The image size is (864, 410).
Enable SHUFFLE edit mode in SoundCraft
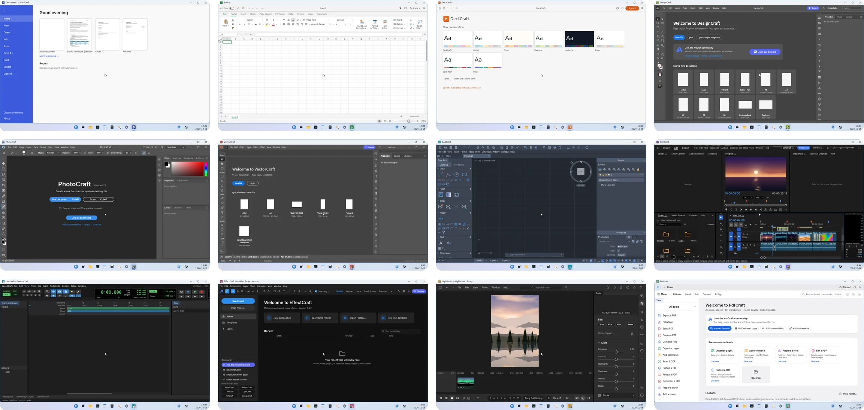point(6,291)
